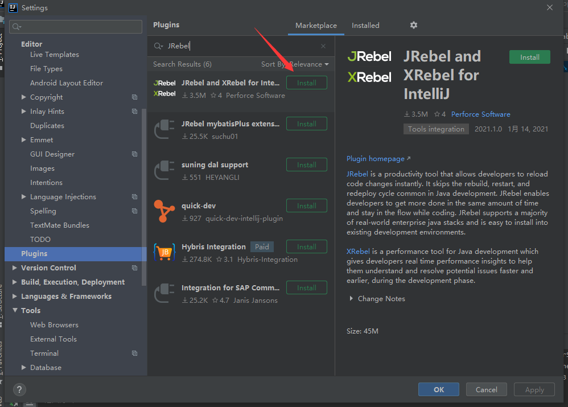Expand the Change Notes section

351,299
